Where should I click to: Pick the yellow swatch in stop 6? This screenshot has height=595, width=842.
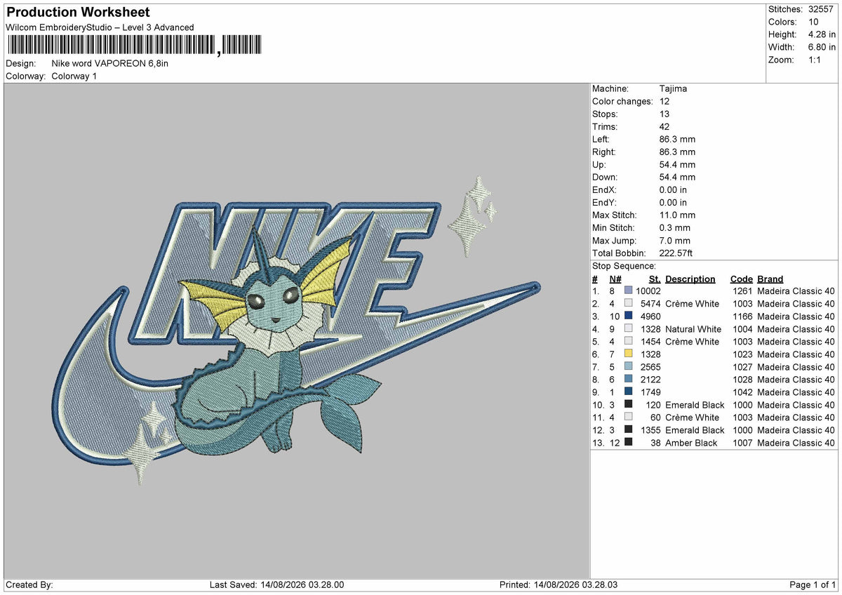[628, 354]
